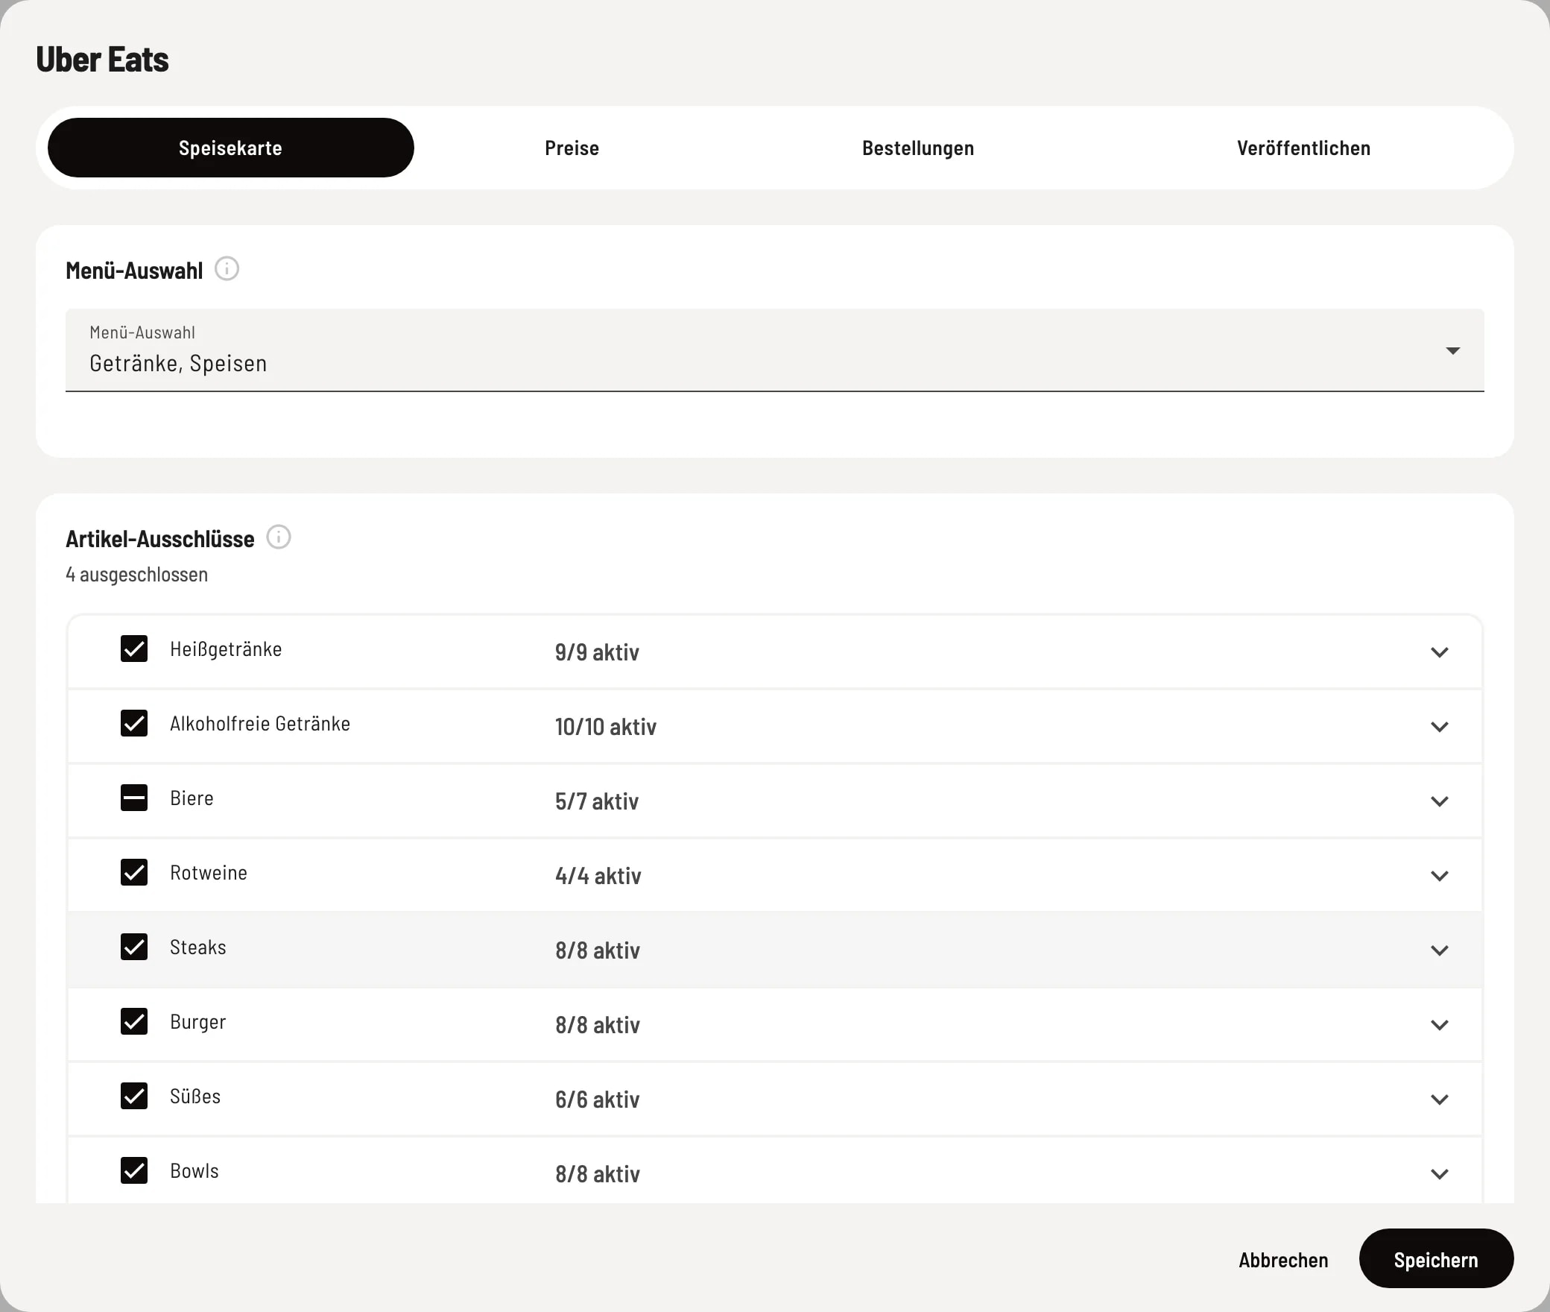This screenshot has width=1550, height=1312.
Task: Click the Uber Eats dialog title
Action: pyautogui.click(x=103, y=60)
